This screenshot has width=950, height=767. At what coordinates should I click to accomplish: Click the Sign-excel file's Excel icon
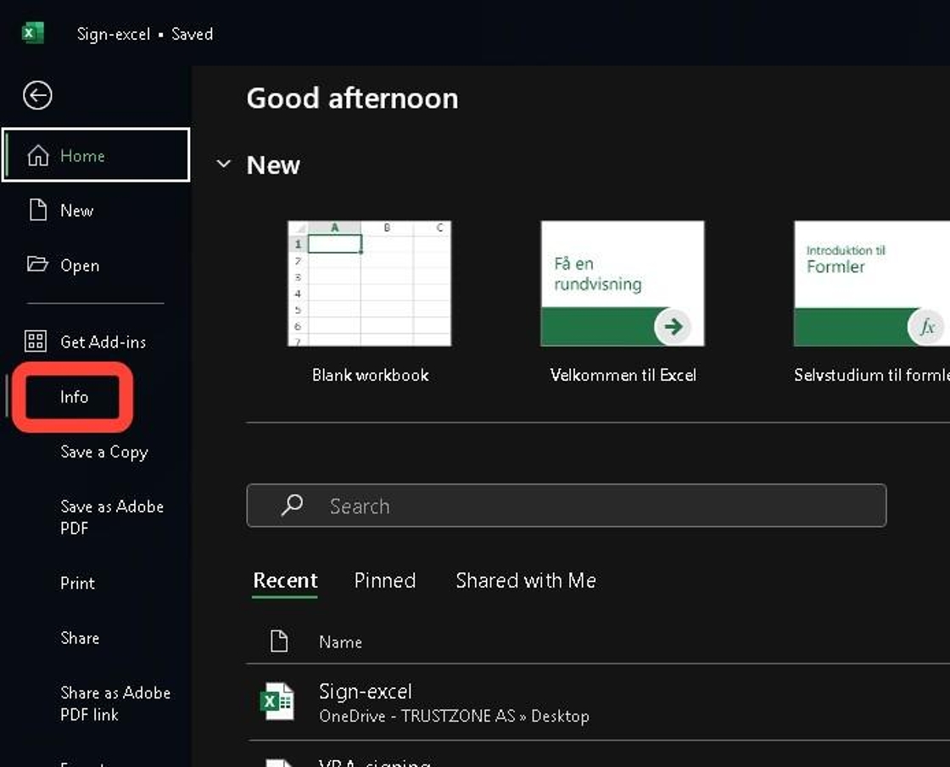point(277,702)
